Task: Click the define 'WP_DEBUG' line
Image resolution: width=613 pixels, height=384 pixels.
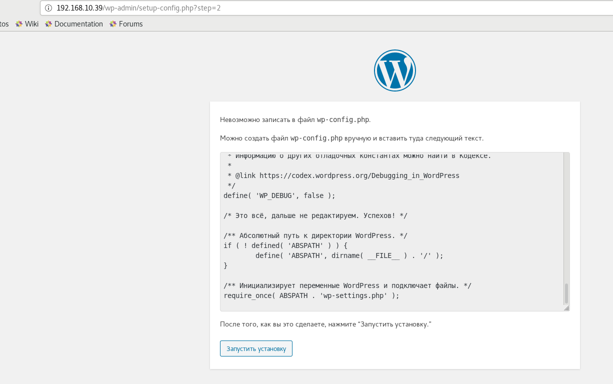Action: [279, 195]
